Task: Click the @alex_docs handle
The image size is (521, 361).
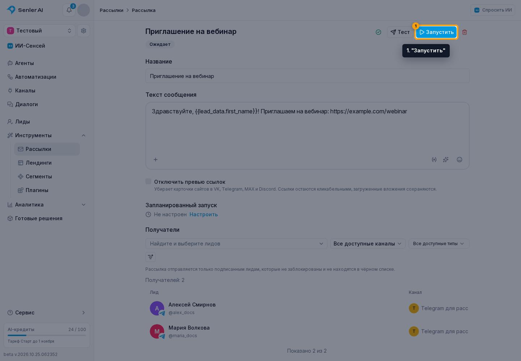Action: (x=182, y=313)
